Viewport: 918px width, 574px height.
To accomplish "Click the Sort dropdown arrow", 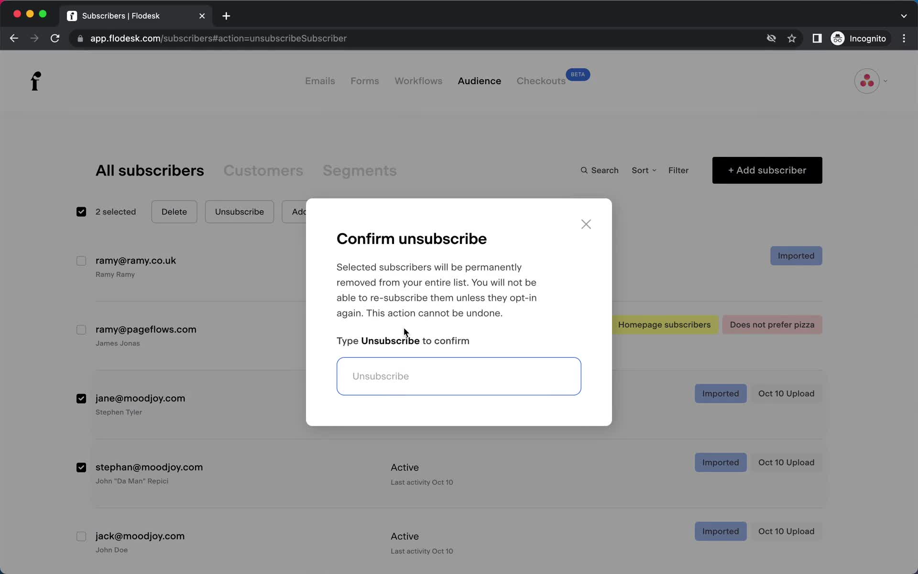I will (654, 171).
